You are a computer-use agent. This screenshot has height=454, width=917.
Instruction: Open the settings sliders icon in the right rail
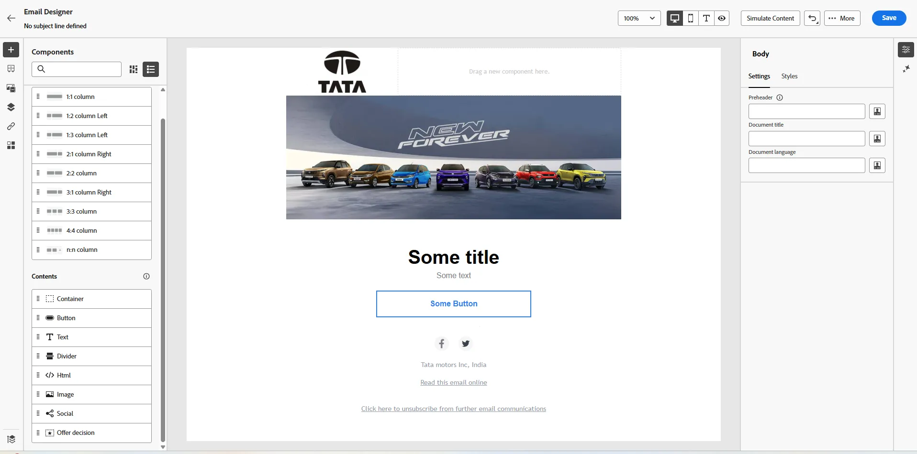click(906, 50)
